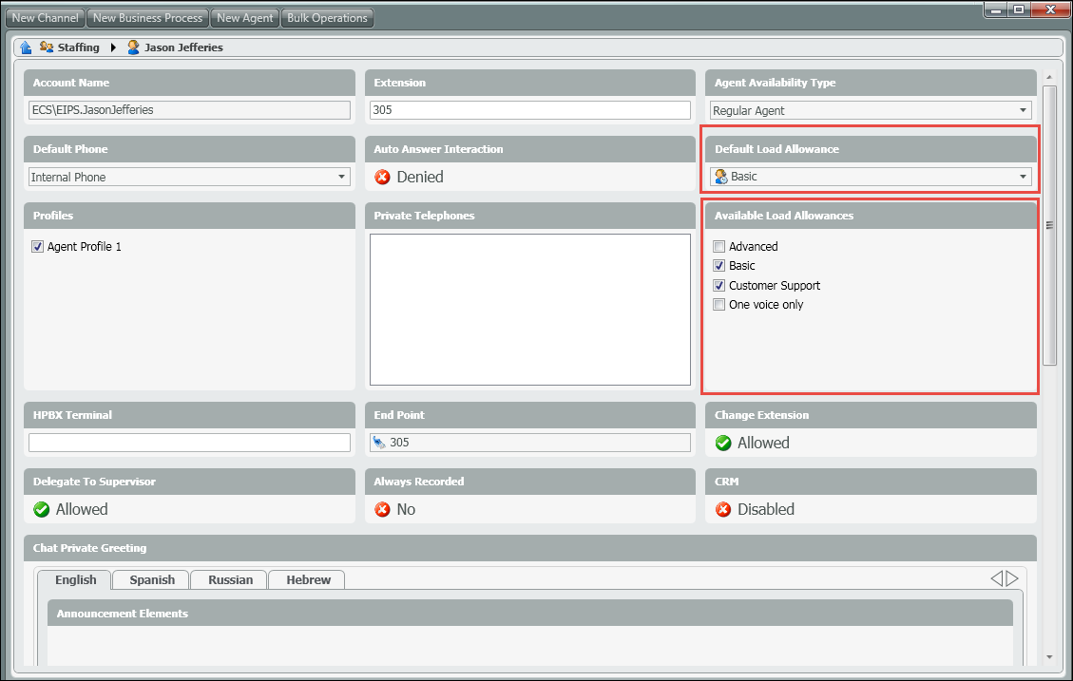Switch to the Spanish greeting tab
The image size is (1073, 681).
click(152, 579)
